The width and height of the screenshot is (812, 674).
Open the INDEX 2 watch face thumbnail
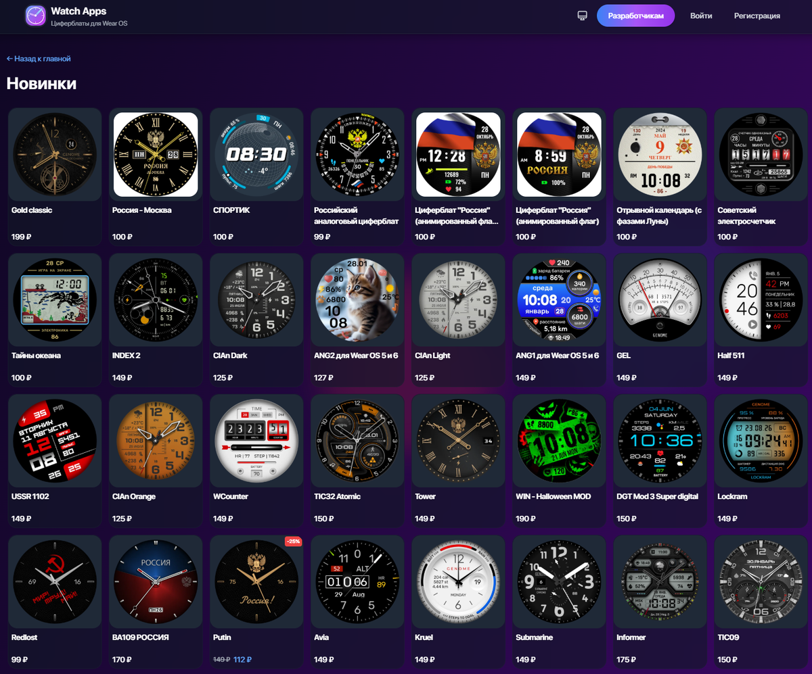click(x=156, y=299)
